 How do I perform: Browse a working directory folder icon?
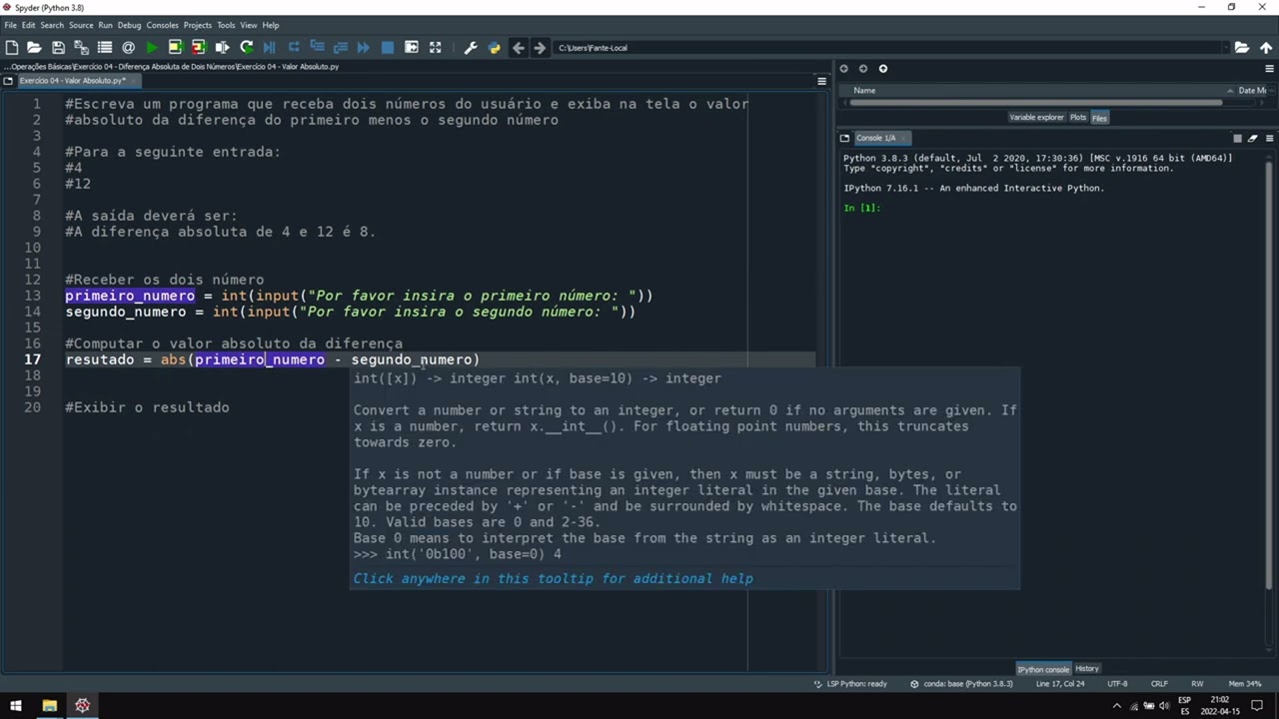point(1241,47)
